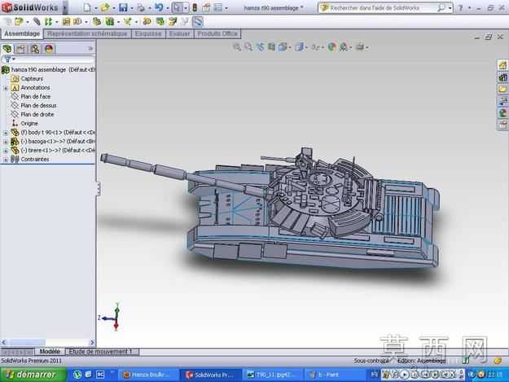Click the Apply Scene icon

344,47
